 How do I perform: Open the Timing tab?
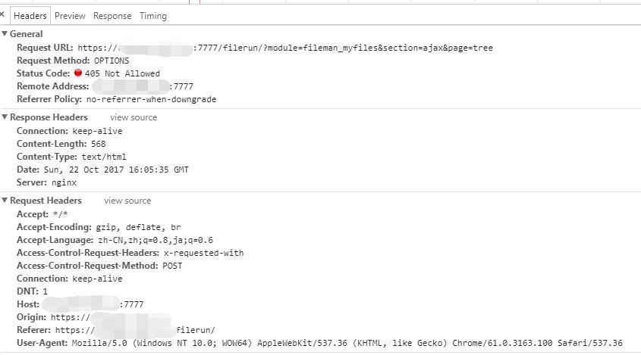[x=153, y=16]
